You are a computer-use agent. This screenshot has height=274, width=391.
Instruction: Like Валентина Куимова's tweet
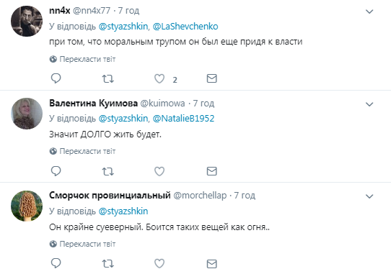(x=159, y=171)
